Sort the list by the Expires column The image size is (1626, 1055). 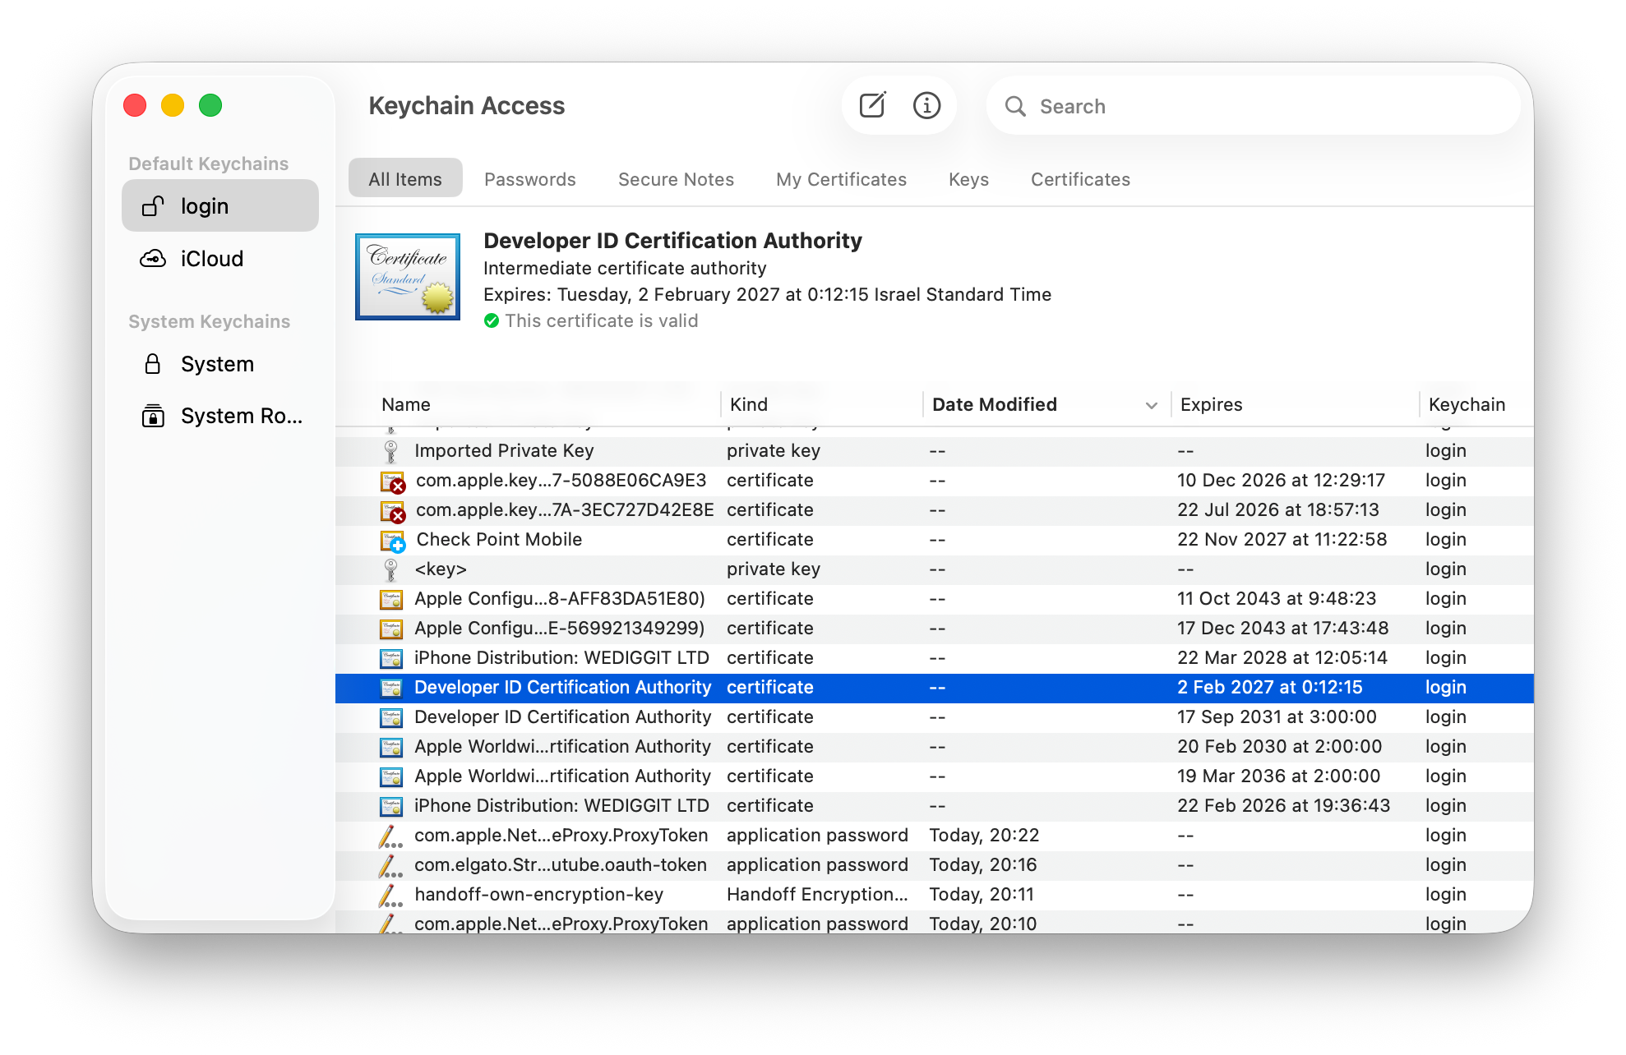pyautogui.click(x=1212, y=404)
